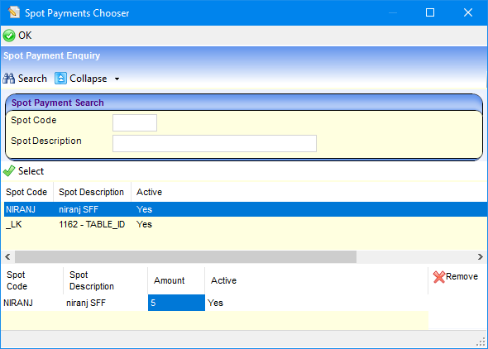Click the Amount cell showing 5

[176, 303]
